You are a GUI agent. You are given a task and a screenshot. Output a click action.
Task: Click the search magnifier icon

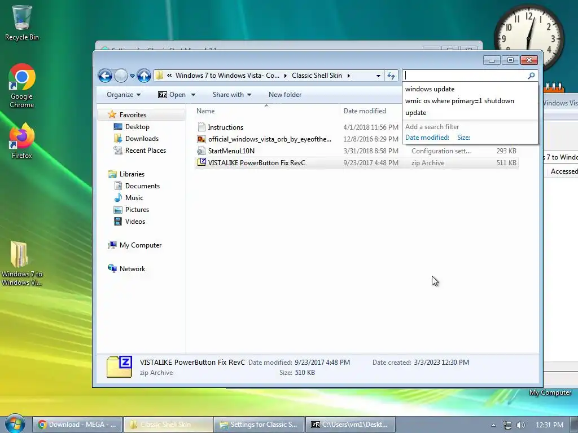pos(531,76)
